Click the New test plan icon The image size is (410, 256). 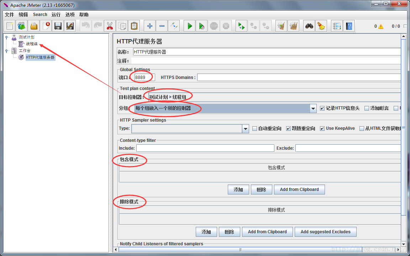tap(10, 26)
